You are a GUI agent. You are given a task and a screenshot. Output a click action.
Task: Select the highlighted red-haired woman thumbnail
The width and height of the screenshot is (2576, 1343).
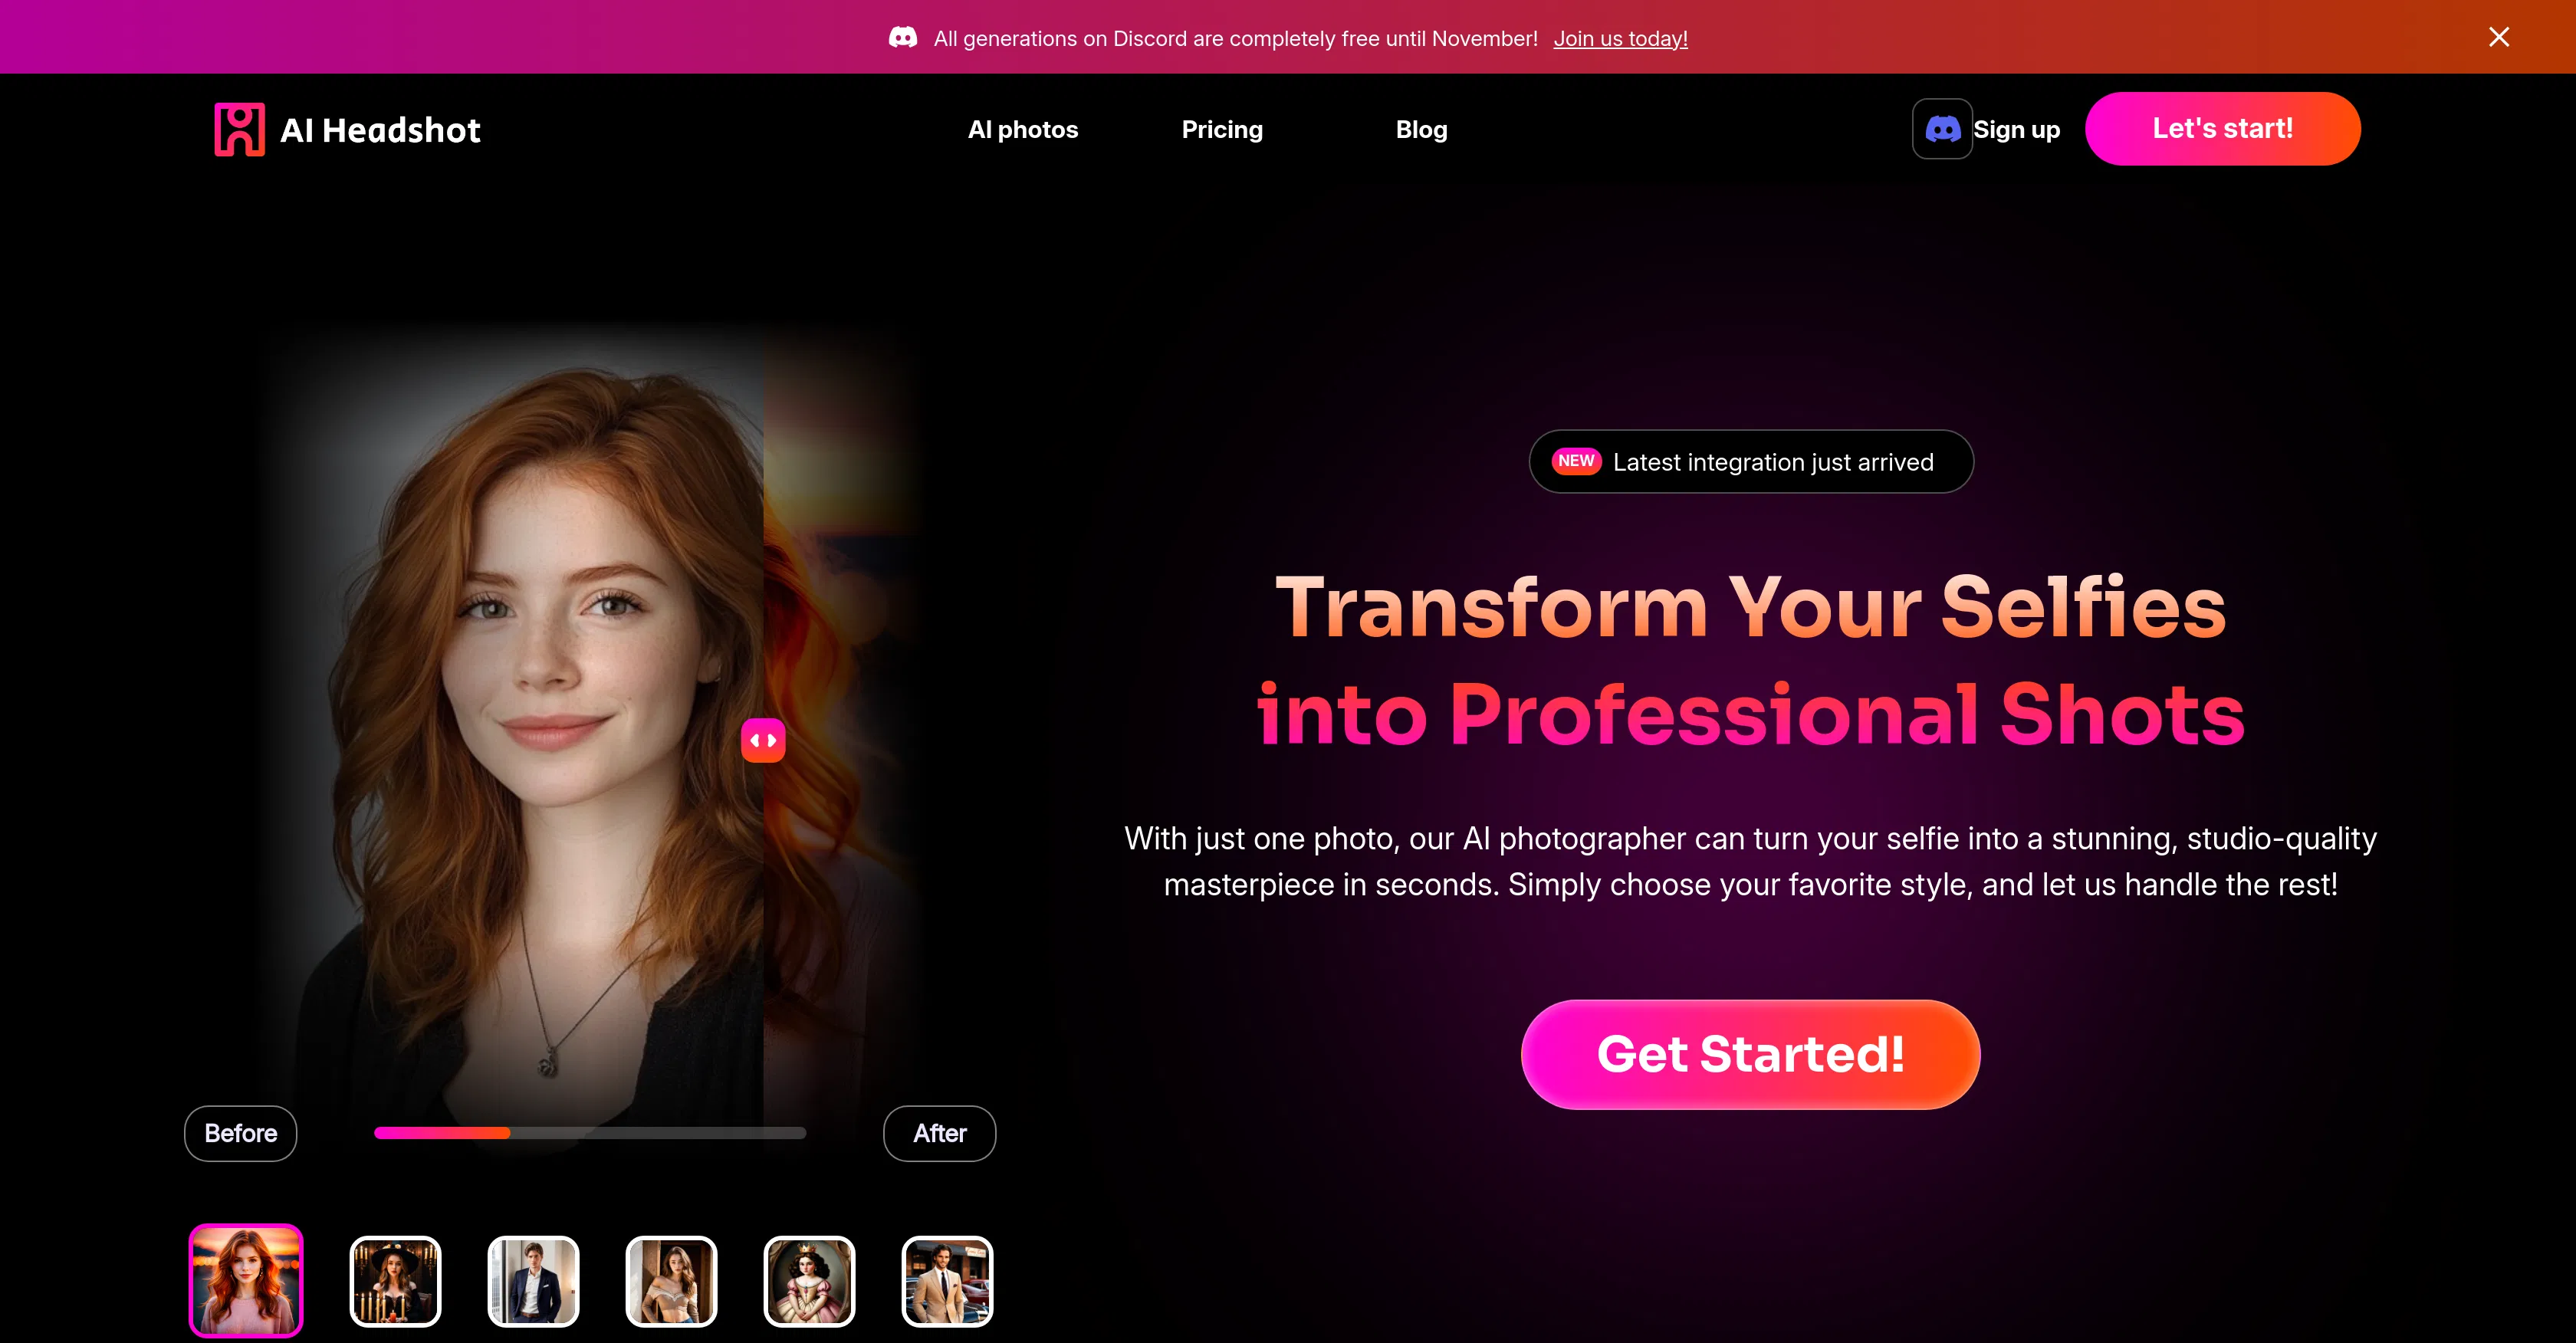coord(246,1281)
